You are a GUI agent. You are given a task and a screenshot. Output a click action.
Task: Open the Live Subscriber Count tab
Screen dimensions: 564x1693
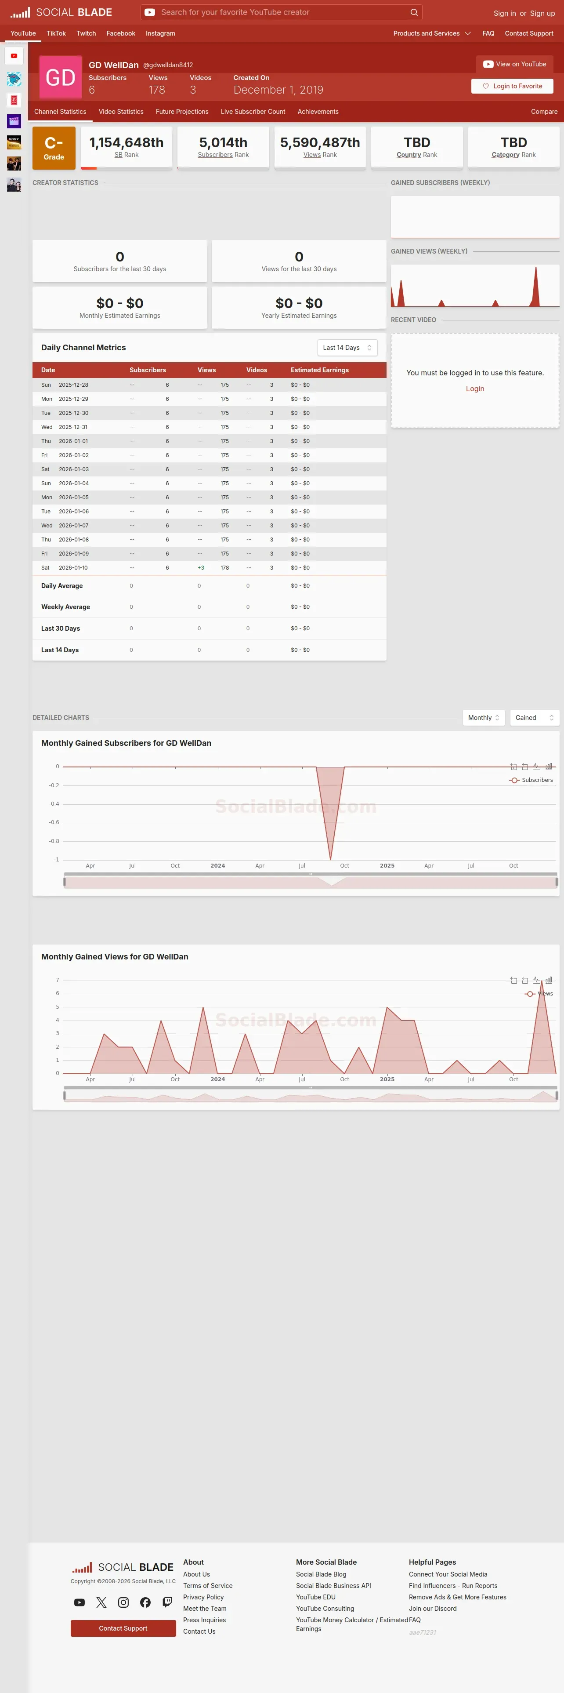tap(253, 112)
